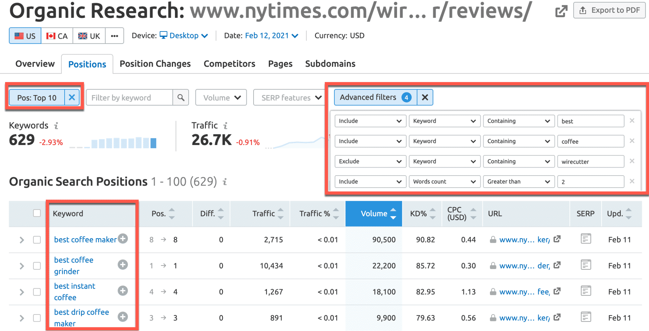Viewport: 649px width, 331px height.
Task: Click the info icon beside Traffic
Action: (x=225, y=126)
